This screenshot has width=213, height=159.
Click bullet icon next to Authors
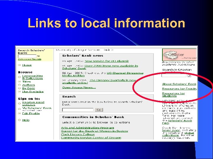click(19, 85)
